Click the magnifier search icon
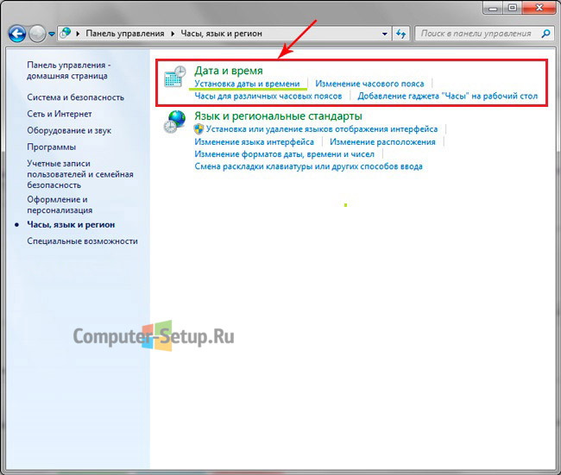The width and height of the screenshot is (561, 475). [545, 34]
